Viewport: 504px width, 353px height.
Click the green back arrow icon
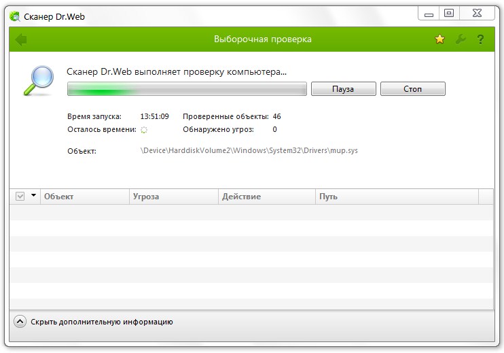pyautogui.click(x=21, y=39)
